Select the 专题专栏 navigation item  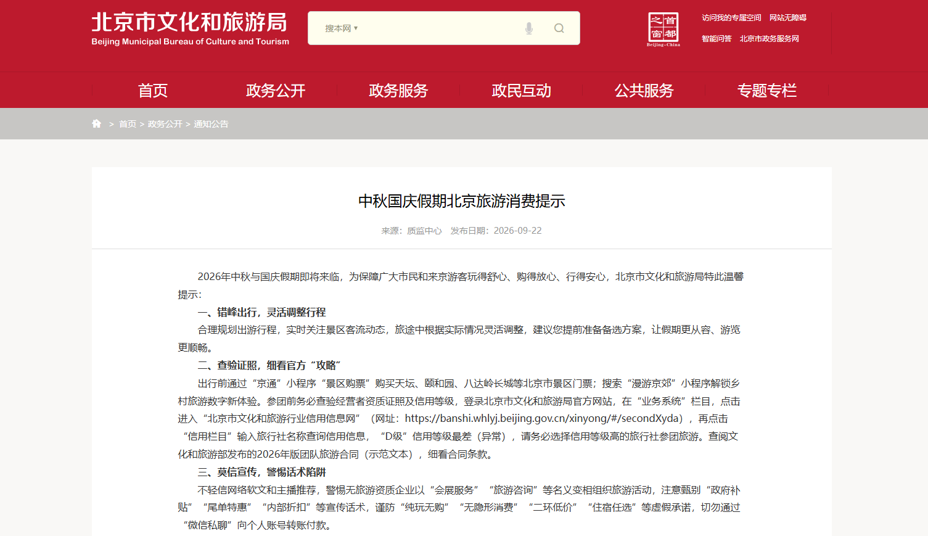tap(766, 91)
